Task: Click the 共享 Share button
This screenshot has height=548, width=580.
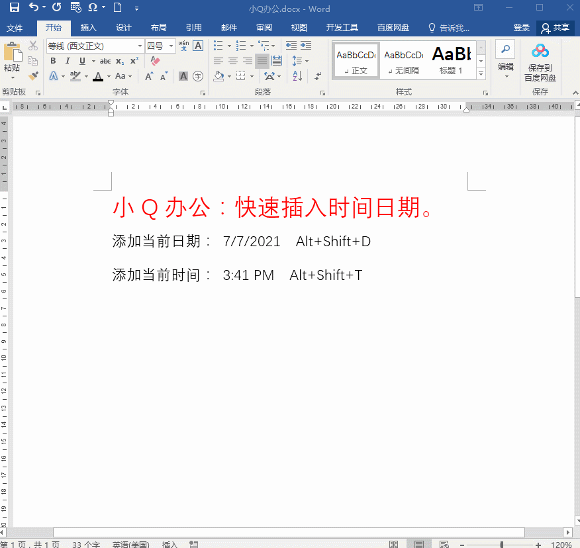Action: pyautogui.click(x=555, y=28)
